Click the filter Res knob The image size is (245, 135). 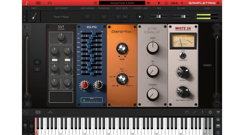pos(153,71)
